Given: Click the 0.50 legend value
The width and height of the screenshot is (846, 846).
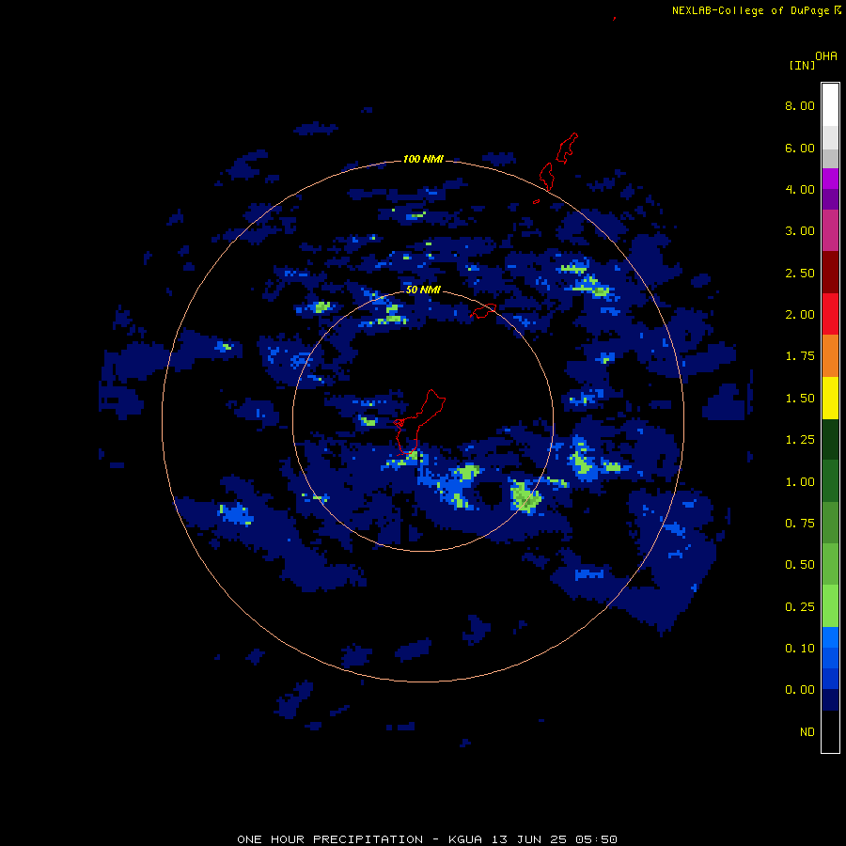Looking at the screenshot, I should click(x=799, y=565).
